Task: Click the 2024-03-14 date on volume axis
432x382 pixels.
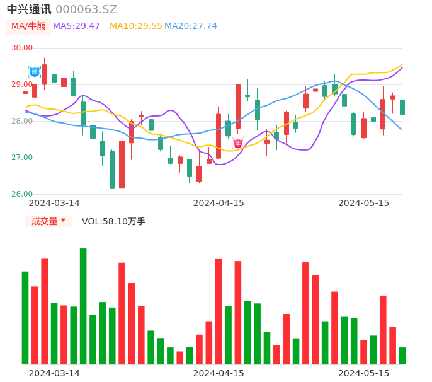Action: click(54, 373)
